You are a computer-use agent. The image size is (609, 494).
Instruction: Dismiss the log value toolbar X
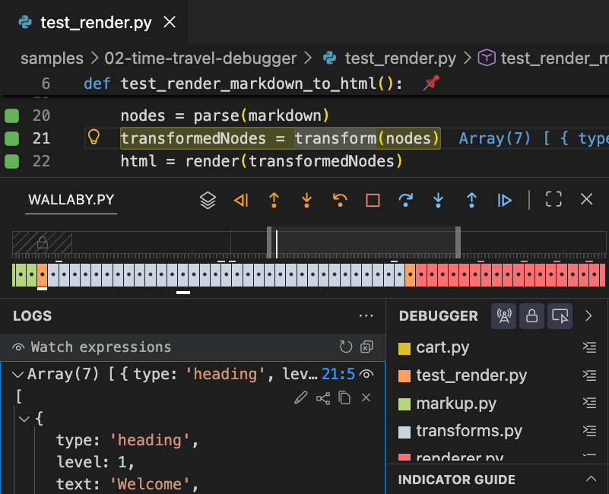(366, 397)
